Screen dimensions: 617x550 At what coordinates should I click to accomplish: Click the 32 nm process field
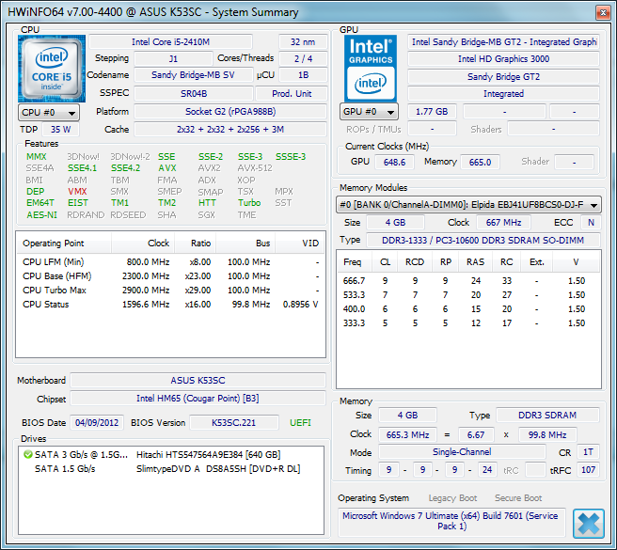[303, 42]
